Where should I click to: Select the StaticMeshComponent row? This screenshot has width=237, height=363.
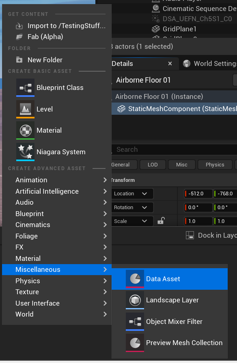click(174, 109)
